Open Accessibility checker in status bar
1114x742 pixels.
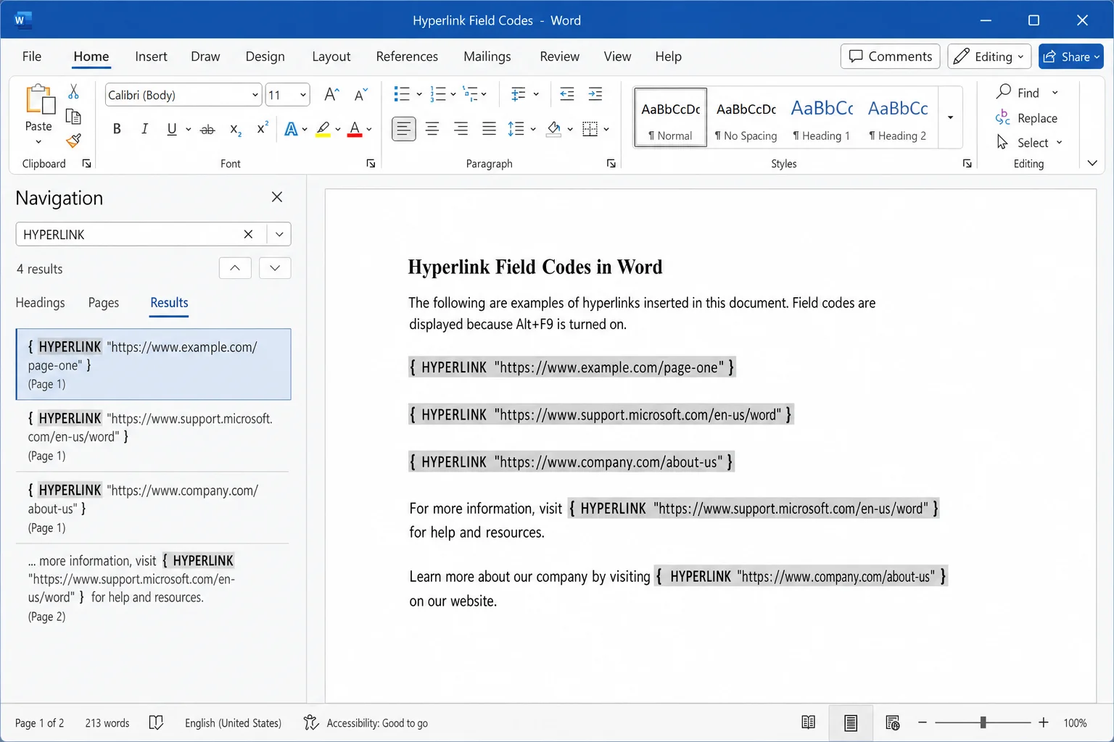[366, 722]
